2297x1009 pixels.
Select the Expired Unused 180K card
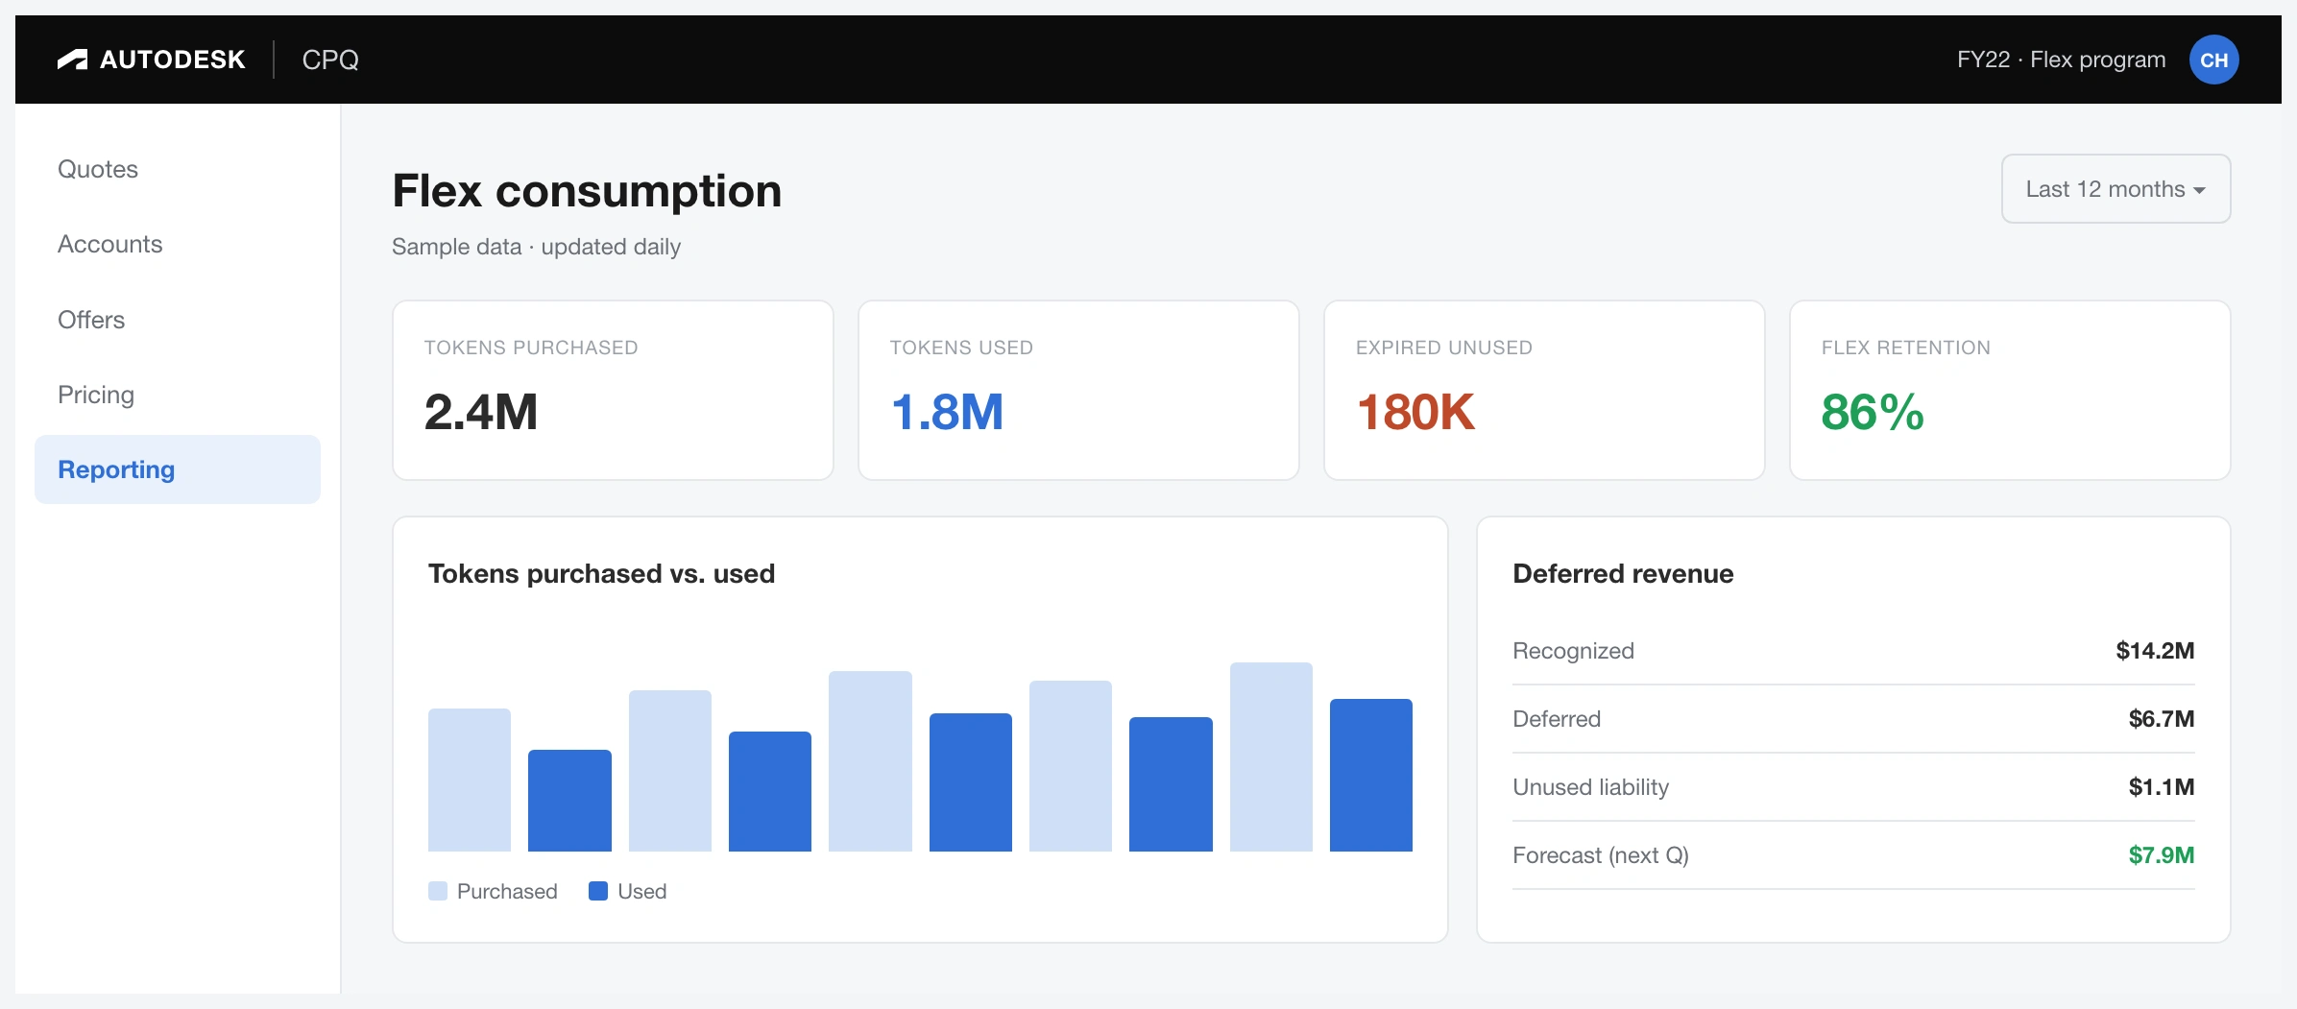click(x=1544, y=391)
